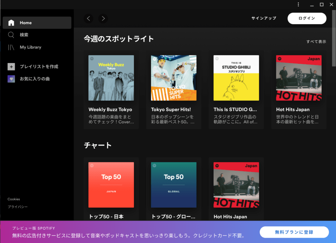Open the Hot Hits Japan playlist
The height and width of the screenshot is (243, 336).
click(x=299, y=78)
